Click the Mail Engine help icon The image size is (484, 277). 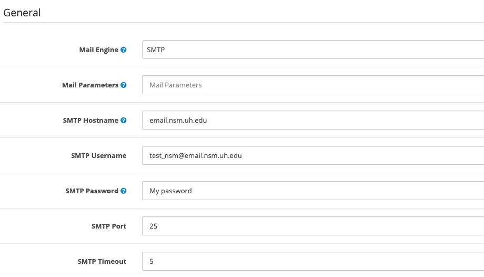124,50
